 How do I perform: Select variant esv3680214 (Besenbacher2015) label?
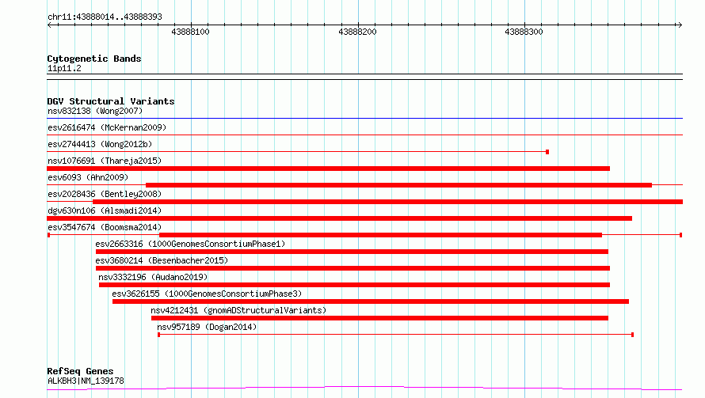(x=162, y=260)
